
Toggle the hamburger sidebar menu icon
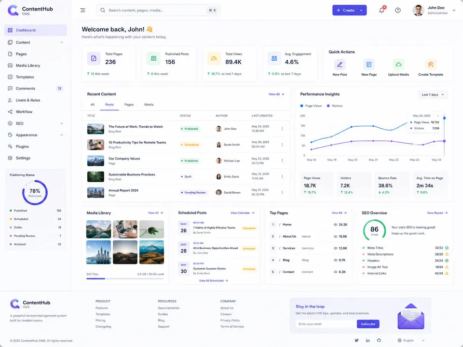[82, 10]
